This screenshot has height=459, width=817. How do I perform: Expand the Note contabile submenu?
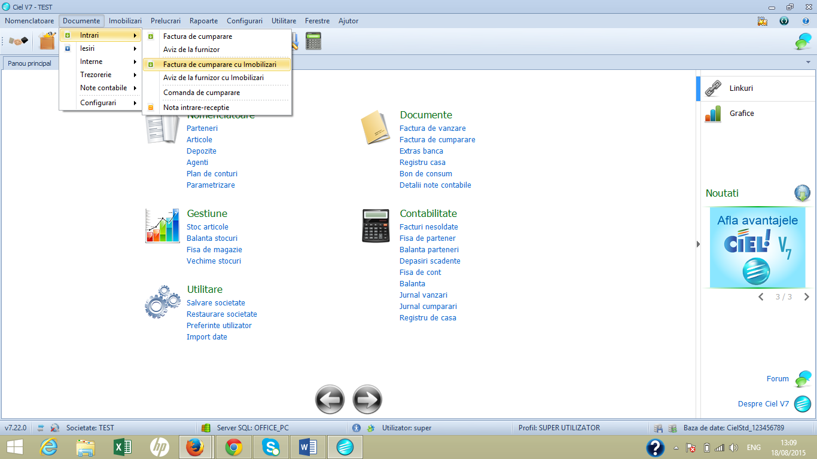[x=100, y=88]
